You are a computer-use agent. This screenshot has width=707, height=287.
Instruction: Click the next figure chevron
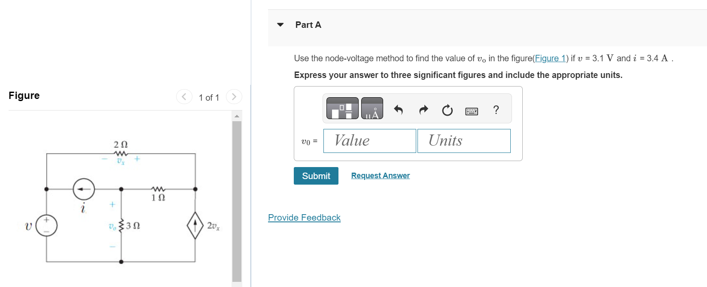click(x=234, y=96)
